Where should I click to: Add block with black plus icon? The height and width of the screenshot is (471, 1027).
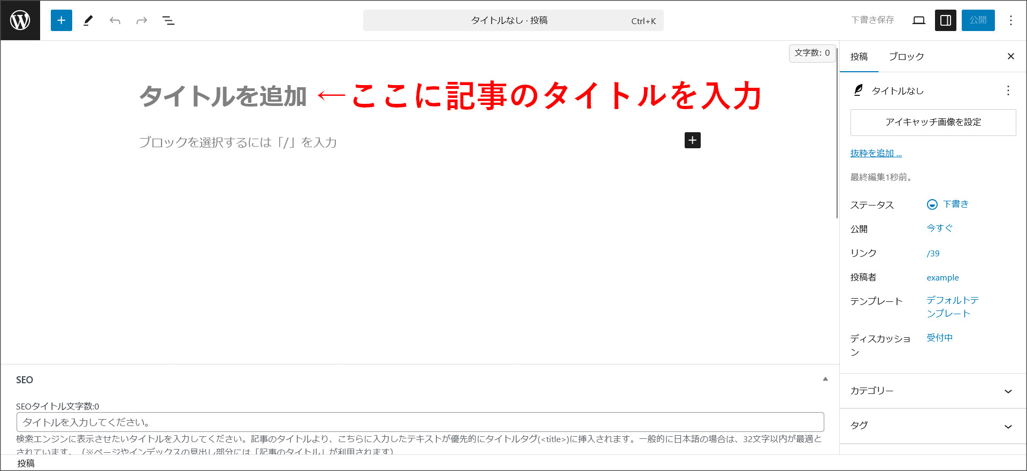pos(692,140)
